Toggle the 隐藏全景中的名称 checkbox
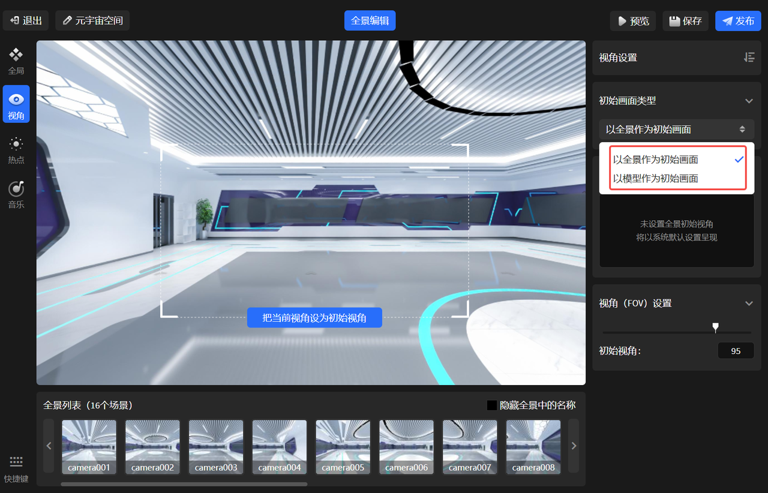 (x=492, y=405)
